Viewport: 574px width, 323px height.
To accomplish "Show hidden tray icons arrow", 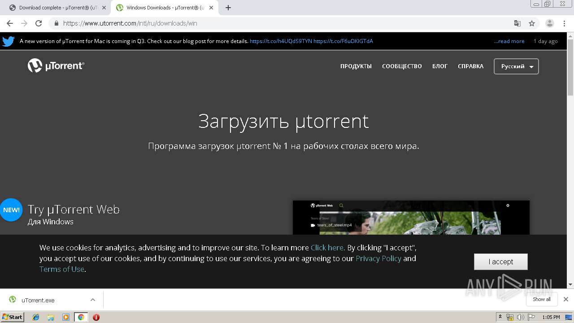I will tap(500, 317).
